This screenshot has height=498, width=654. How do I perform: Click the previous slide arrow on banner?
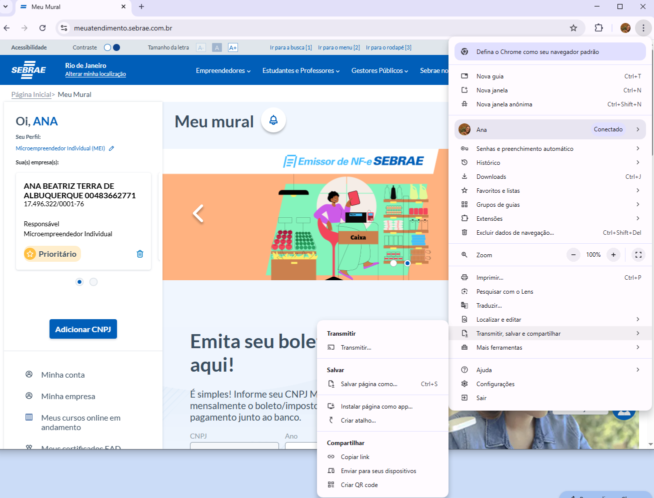[198, 213]
